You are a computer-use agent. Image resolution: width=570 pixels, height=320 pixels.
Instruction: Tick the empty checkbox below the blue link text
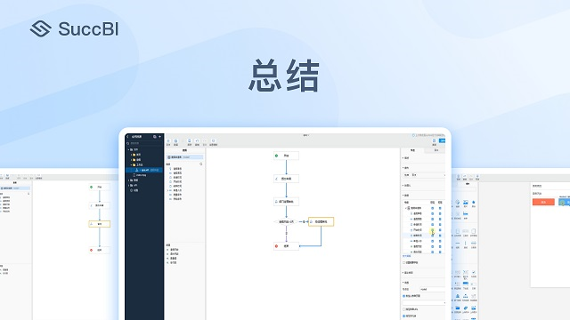click(x=403, y=262)
